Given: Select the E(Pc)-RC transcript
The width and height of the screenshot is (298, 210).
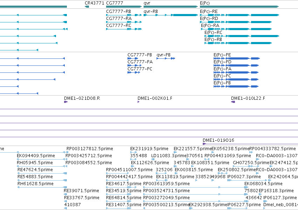Looking at the screenshot, I should [x=242, y=36].
